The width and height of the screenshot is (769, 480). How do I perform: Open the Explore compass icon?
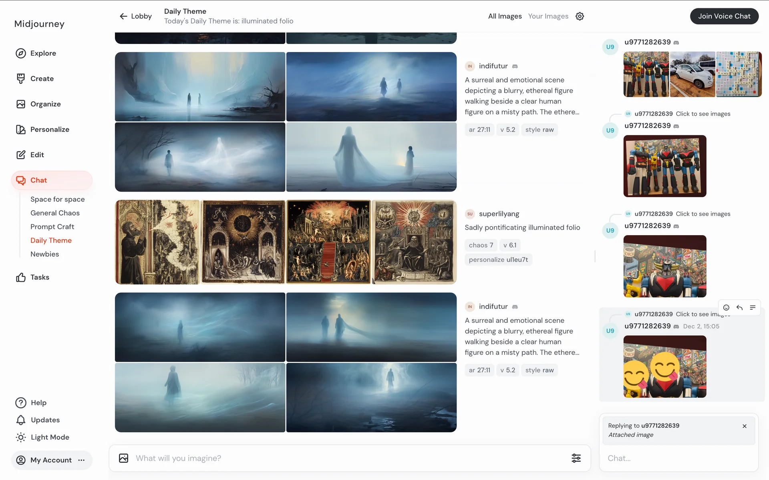tap(21, 53)
